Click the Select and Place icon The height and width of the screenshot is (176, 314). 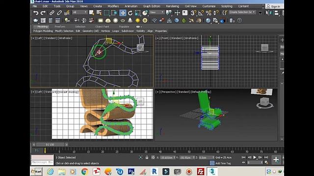coord(145,13)
